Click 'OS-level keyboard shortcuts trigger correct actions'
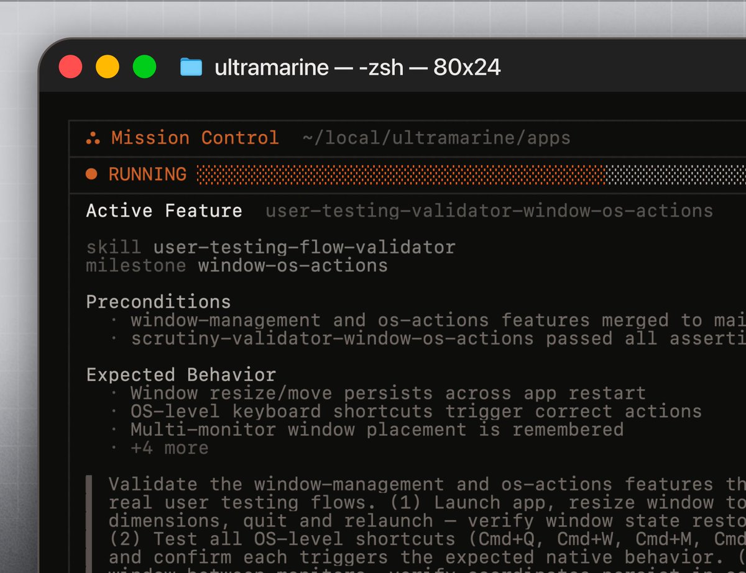 click(x=416, y=411)
